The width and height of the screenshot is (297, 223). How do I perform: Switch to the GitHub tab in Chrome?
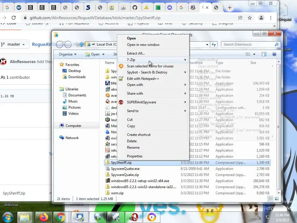[135, 8]
